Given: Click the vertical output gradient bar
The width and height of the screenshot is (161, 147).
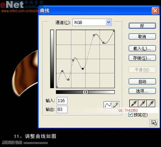Looking at the screenshot, I should 52,59.
